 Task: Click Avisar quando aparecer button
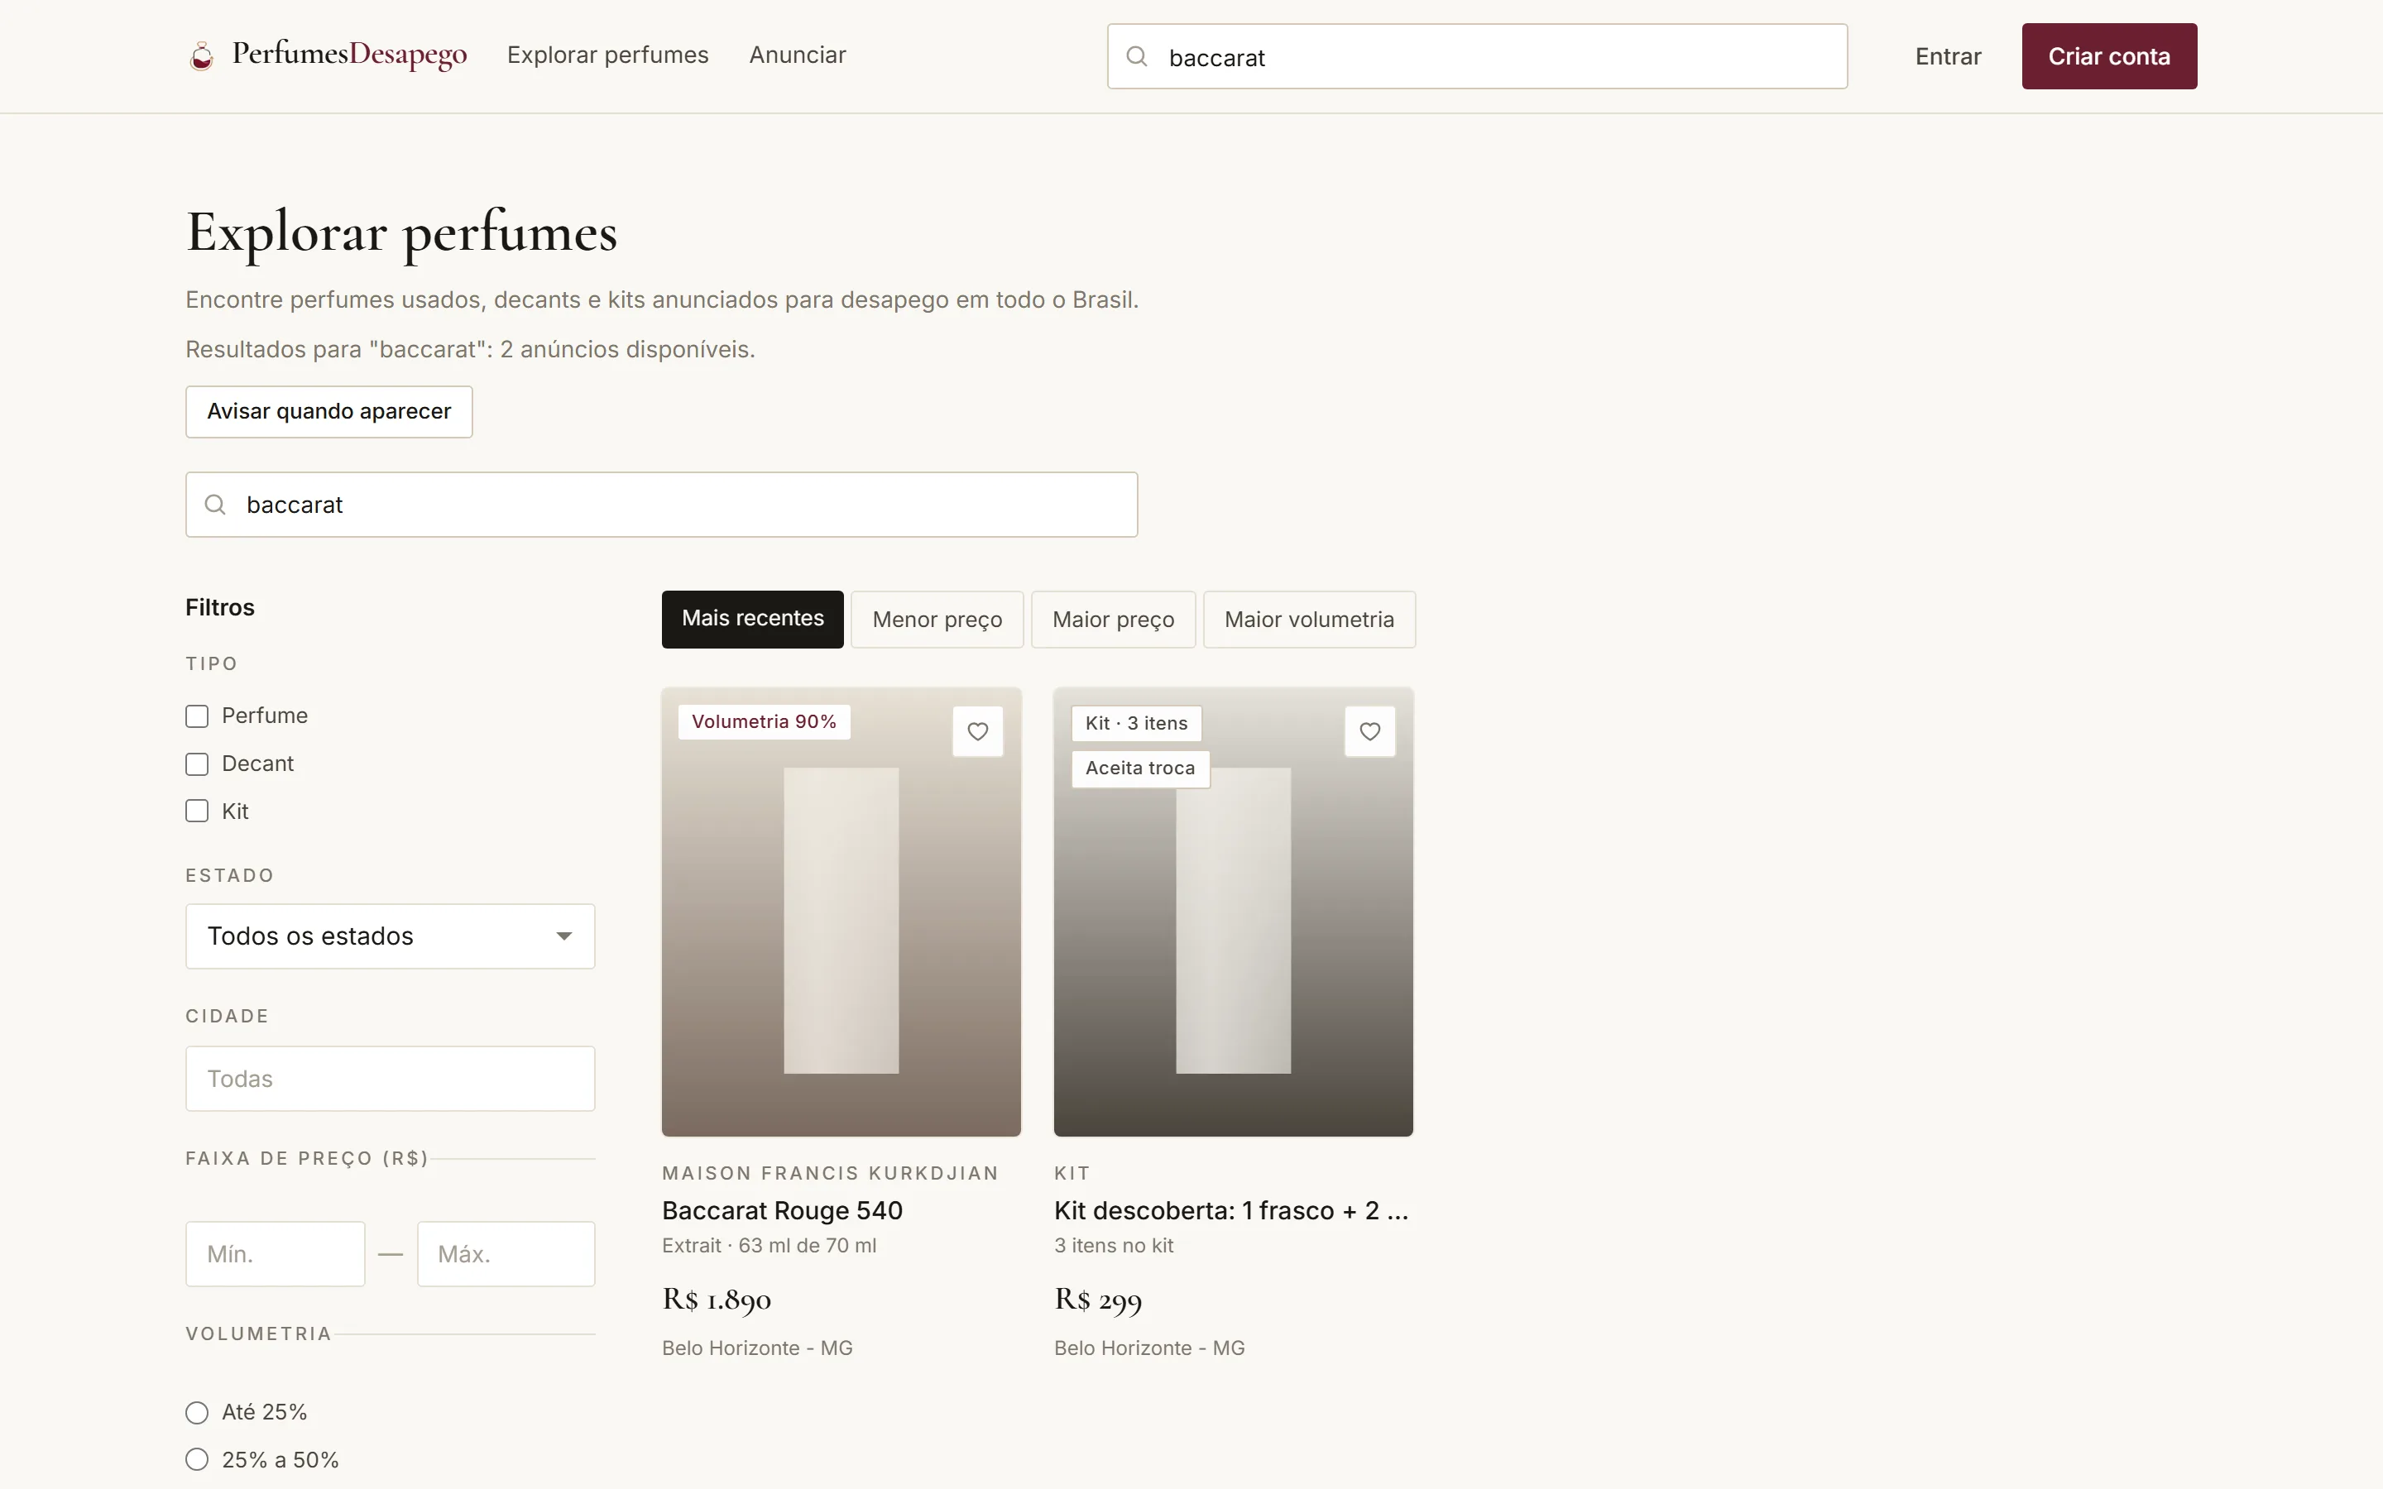click(328, 412)
